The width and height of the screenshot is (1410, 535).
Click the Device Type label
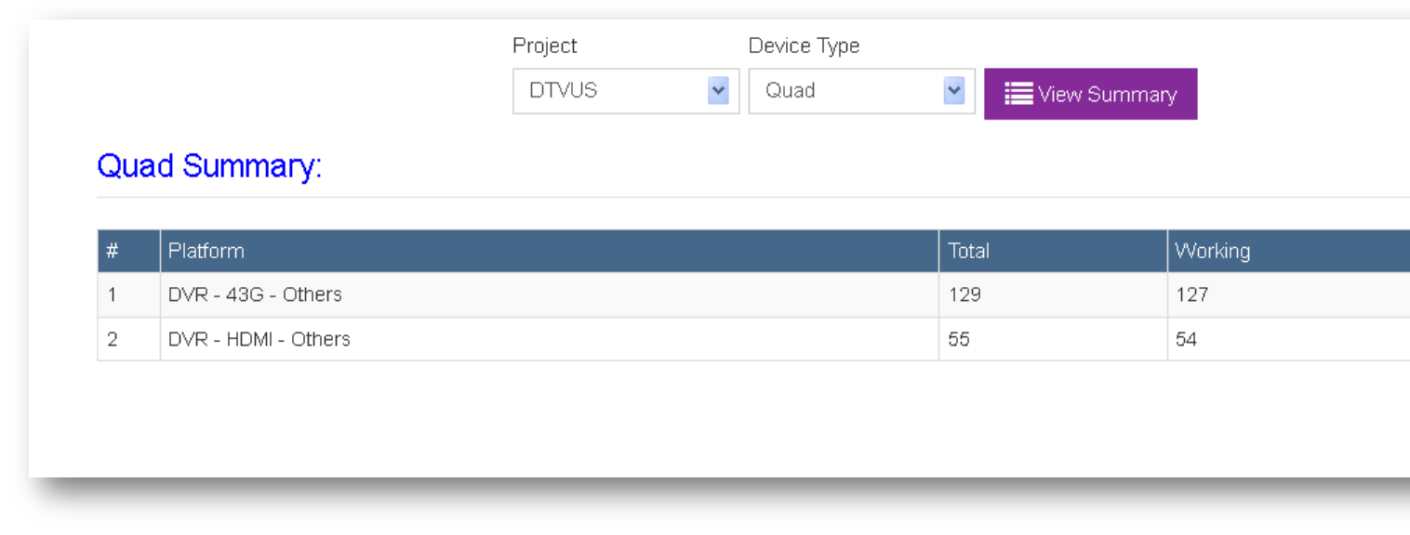point(804,46)
